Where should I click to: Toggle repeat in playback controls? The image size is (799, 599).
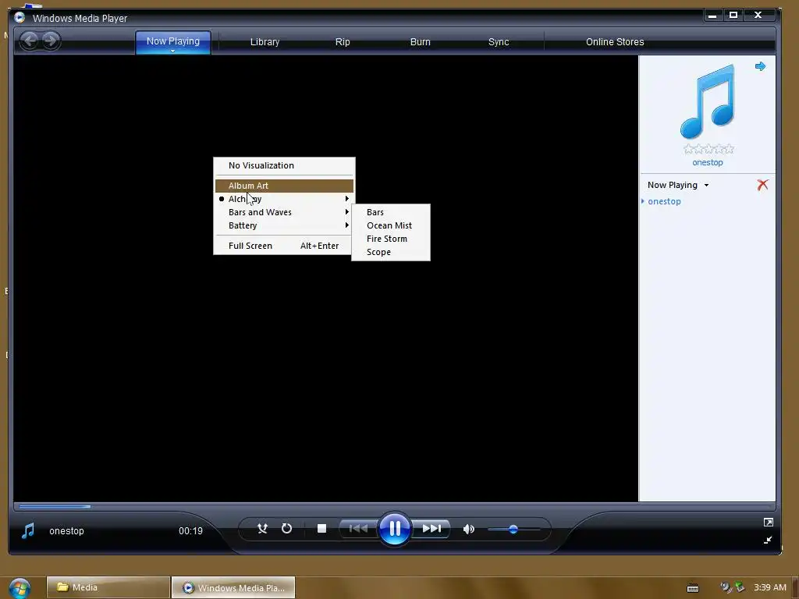[x=287, y=529]
